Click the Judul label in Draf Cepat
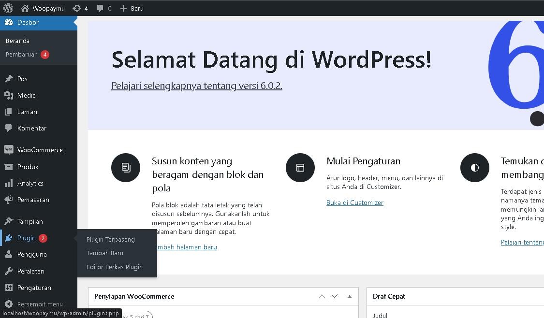544x318 pixels. pyautogui.click(x=380, y=315)
